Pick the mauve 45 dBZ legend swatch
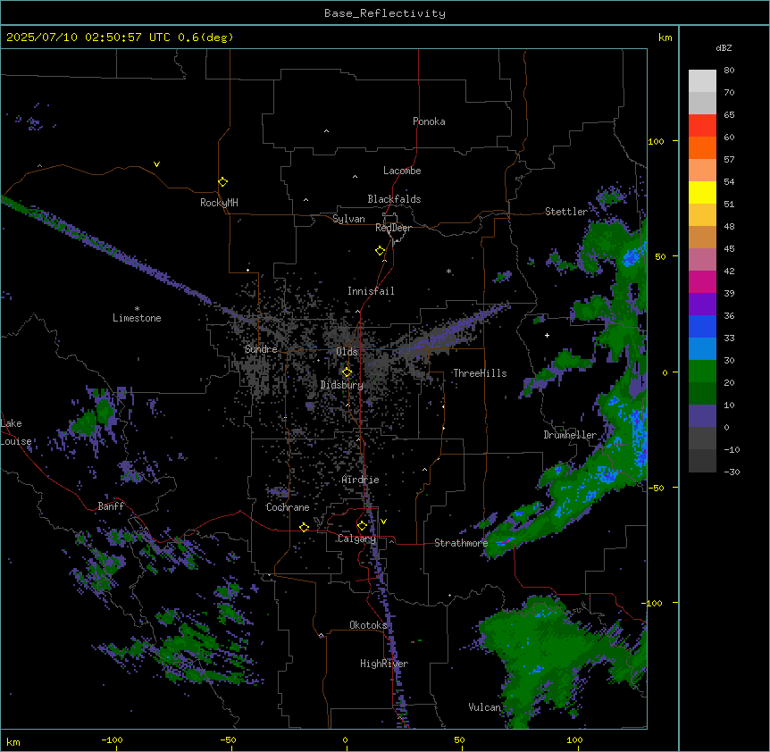 point(702,259)
